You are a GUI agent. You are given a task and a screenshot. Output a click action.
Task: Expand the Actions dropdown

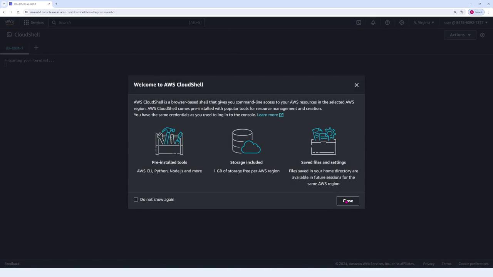[460, 35]
